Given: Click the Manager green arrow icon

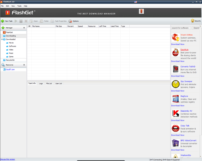Looking at the screenshot, I should pyautogui.click(x=3, y=28).
